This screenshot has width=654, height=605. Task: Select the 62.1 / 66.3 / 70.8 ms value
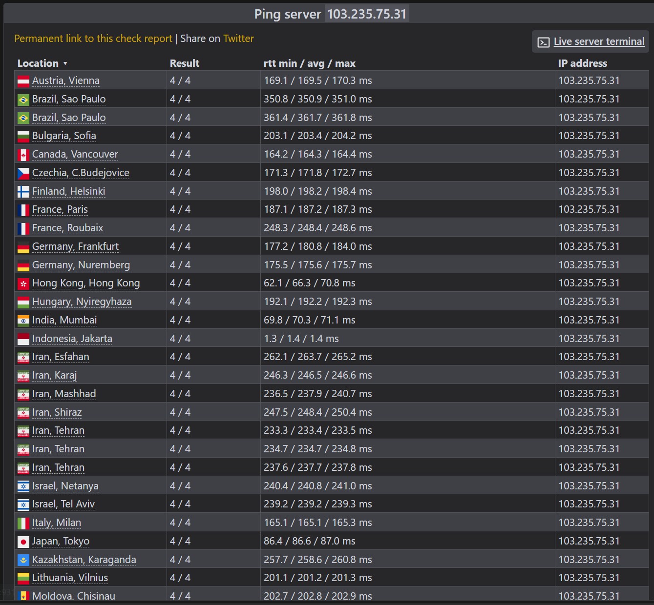(x=310, y=283)
